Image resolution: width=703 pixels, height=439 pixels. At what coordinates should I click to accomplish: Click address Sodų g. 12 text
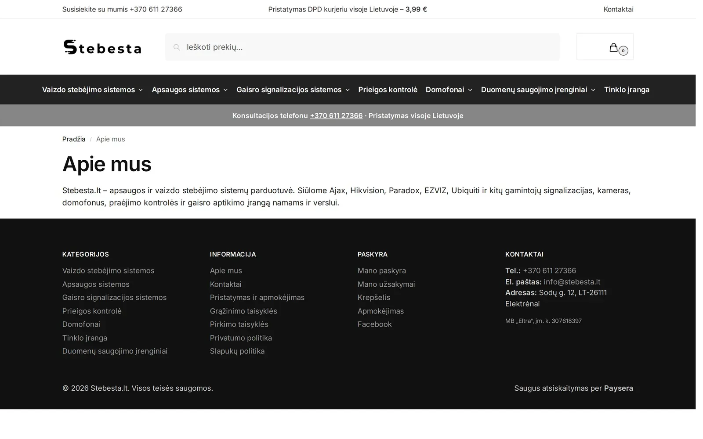click(x=556, y=298)
